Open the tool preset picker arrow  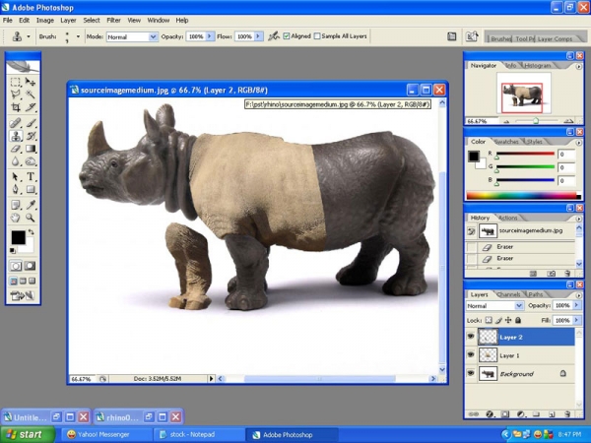[x=29, y=36]
